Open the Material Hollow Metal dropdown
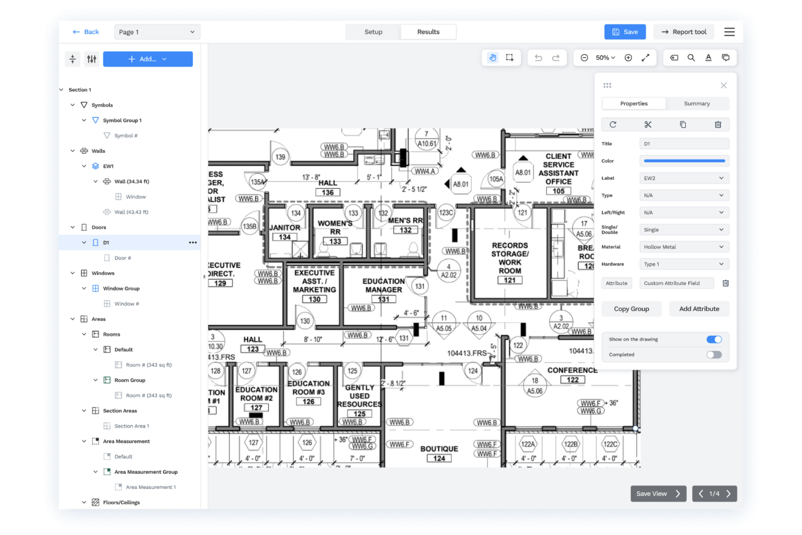This screenshot has height=535, width=802. coord(684,247)
